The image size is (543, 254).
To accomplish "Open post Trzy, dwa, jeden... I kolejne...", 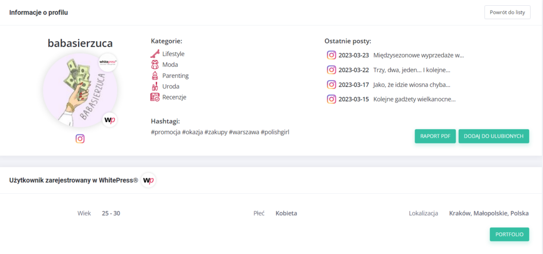I will point(411,70).
